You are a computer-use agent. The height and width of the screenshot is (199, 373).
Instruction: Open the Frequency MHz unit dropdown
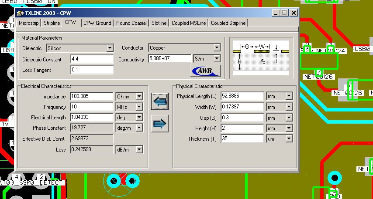tap(139, 107)
